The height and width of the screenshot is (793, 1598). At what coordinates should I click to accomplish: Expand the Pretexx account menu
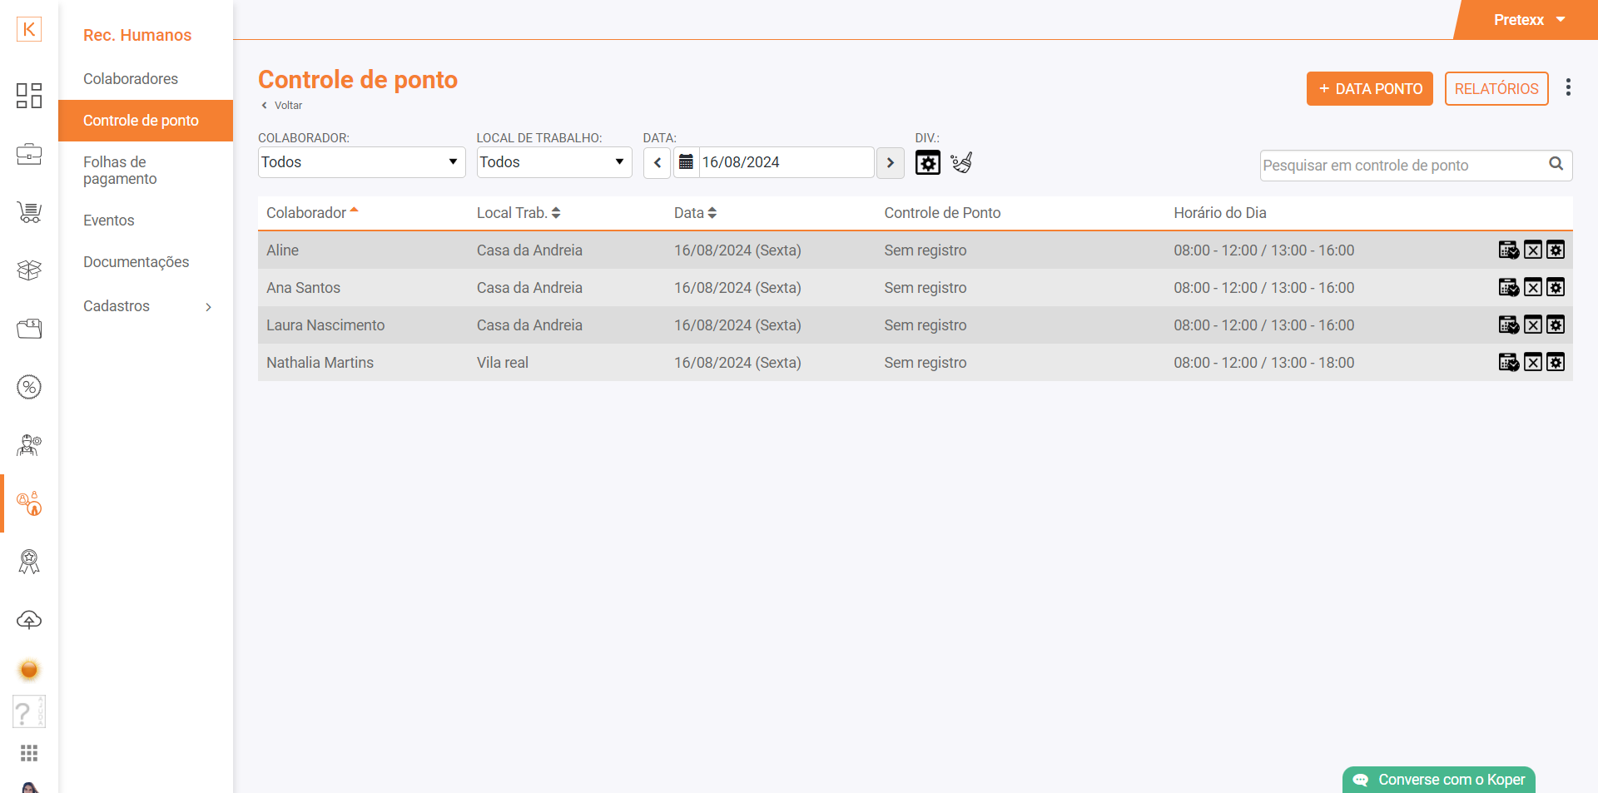1528,20
